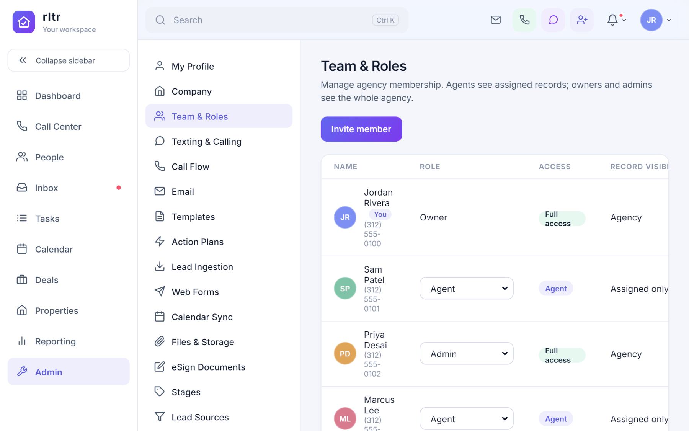This screenshot has width=689, height=431.
Task: Open the mail icon in top bar
Action: (496, 20)
